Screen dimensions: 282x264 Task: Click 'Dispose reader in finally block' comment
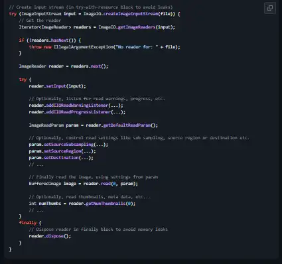(98, 230)
